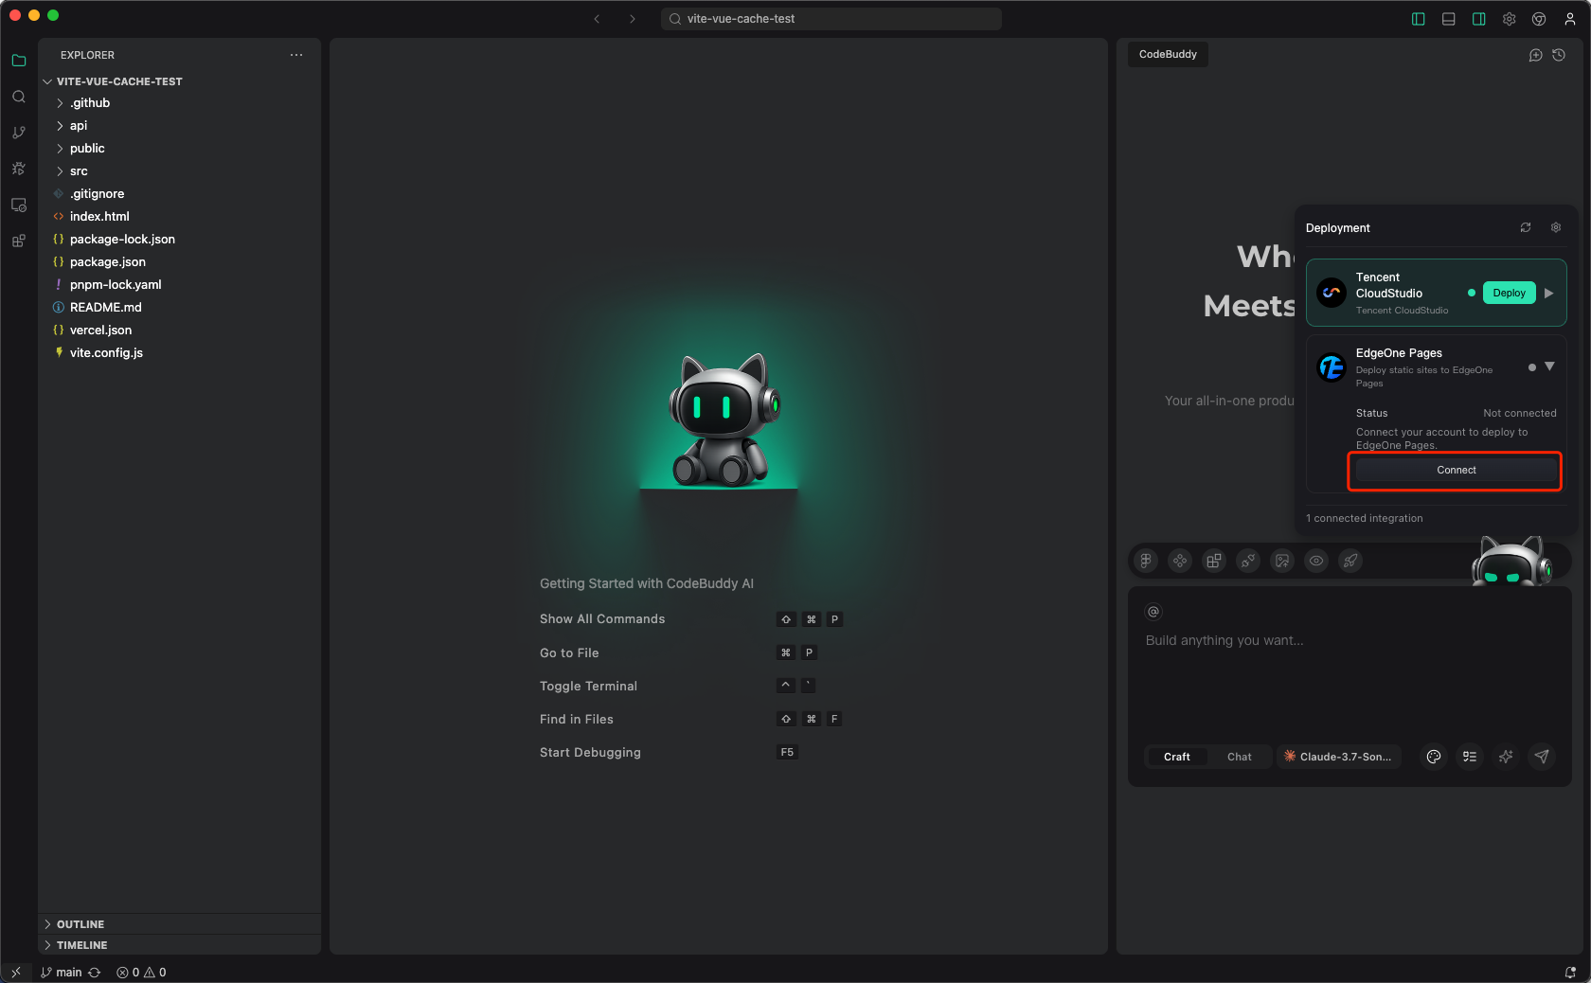Open the Claude-3.7-Sonnet model dropdown

pyautogui.click(x=1339, y=757)
